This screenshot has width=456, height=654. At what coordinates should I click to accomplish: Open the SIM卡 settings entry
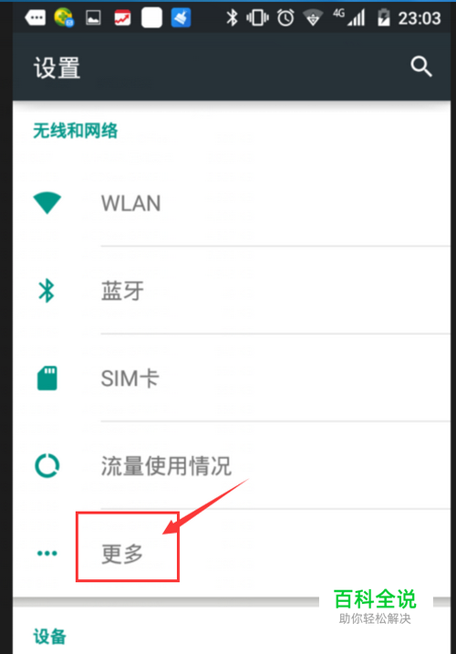(232, 378)
